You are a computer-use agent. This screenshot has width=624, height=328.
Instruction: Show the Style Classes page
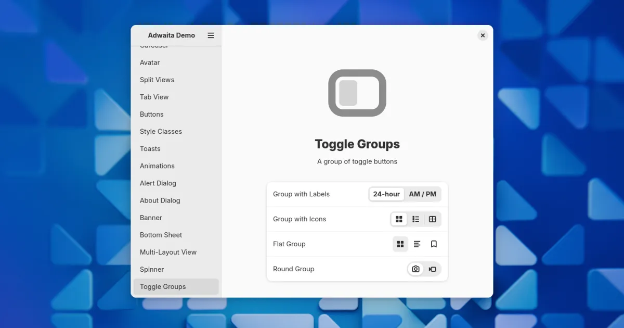[161, 131]
